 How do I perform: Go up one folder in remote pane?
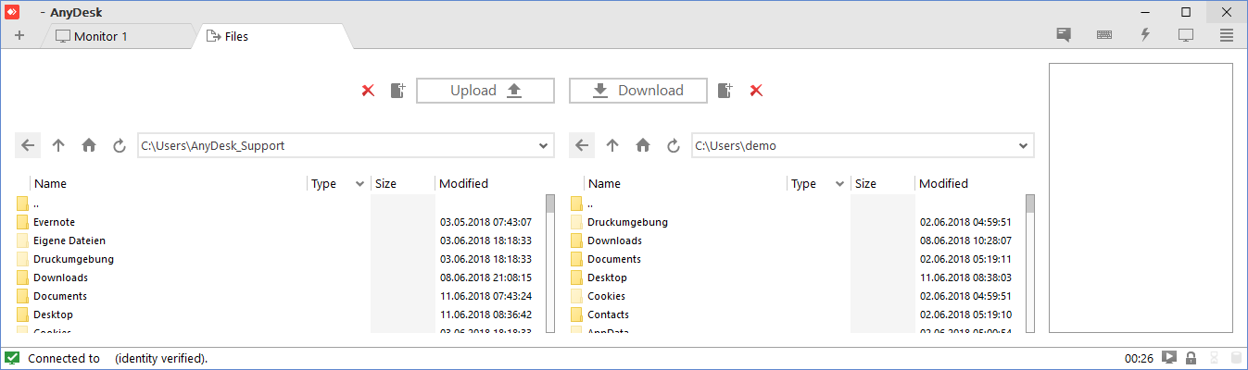pyautogui.click(x=612, y=145)
